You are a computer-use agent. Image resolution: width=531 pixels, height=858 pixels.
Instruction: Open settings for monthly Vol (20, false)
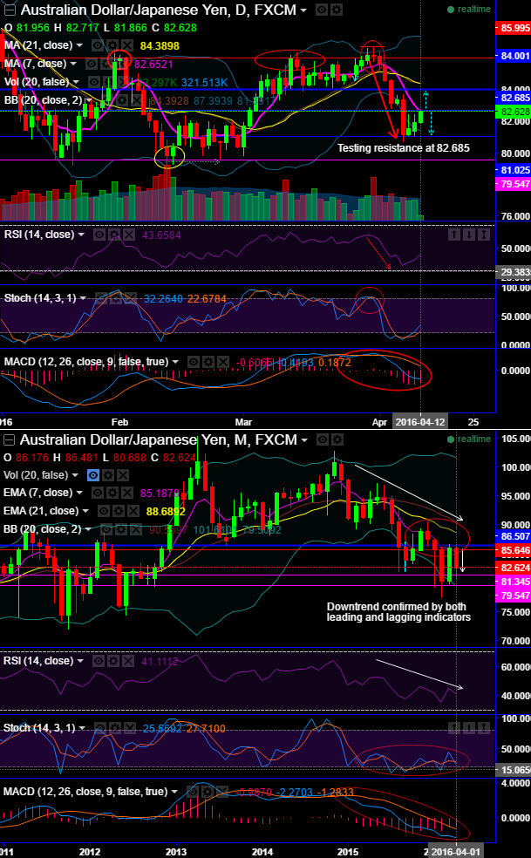pyautogui.click(x=108, y=475)
